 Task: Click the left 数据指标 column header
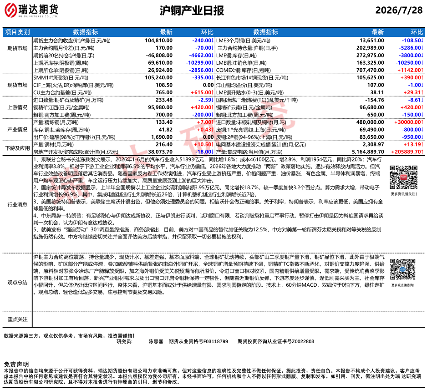point(86,32)
